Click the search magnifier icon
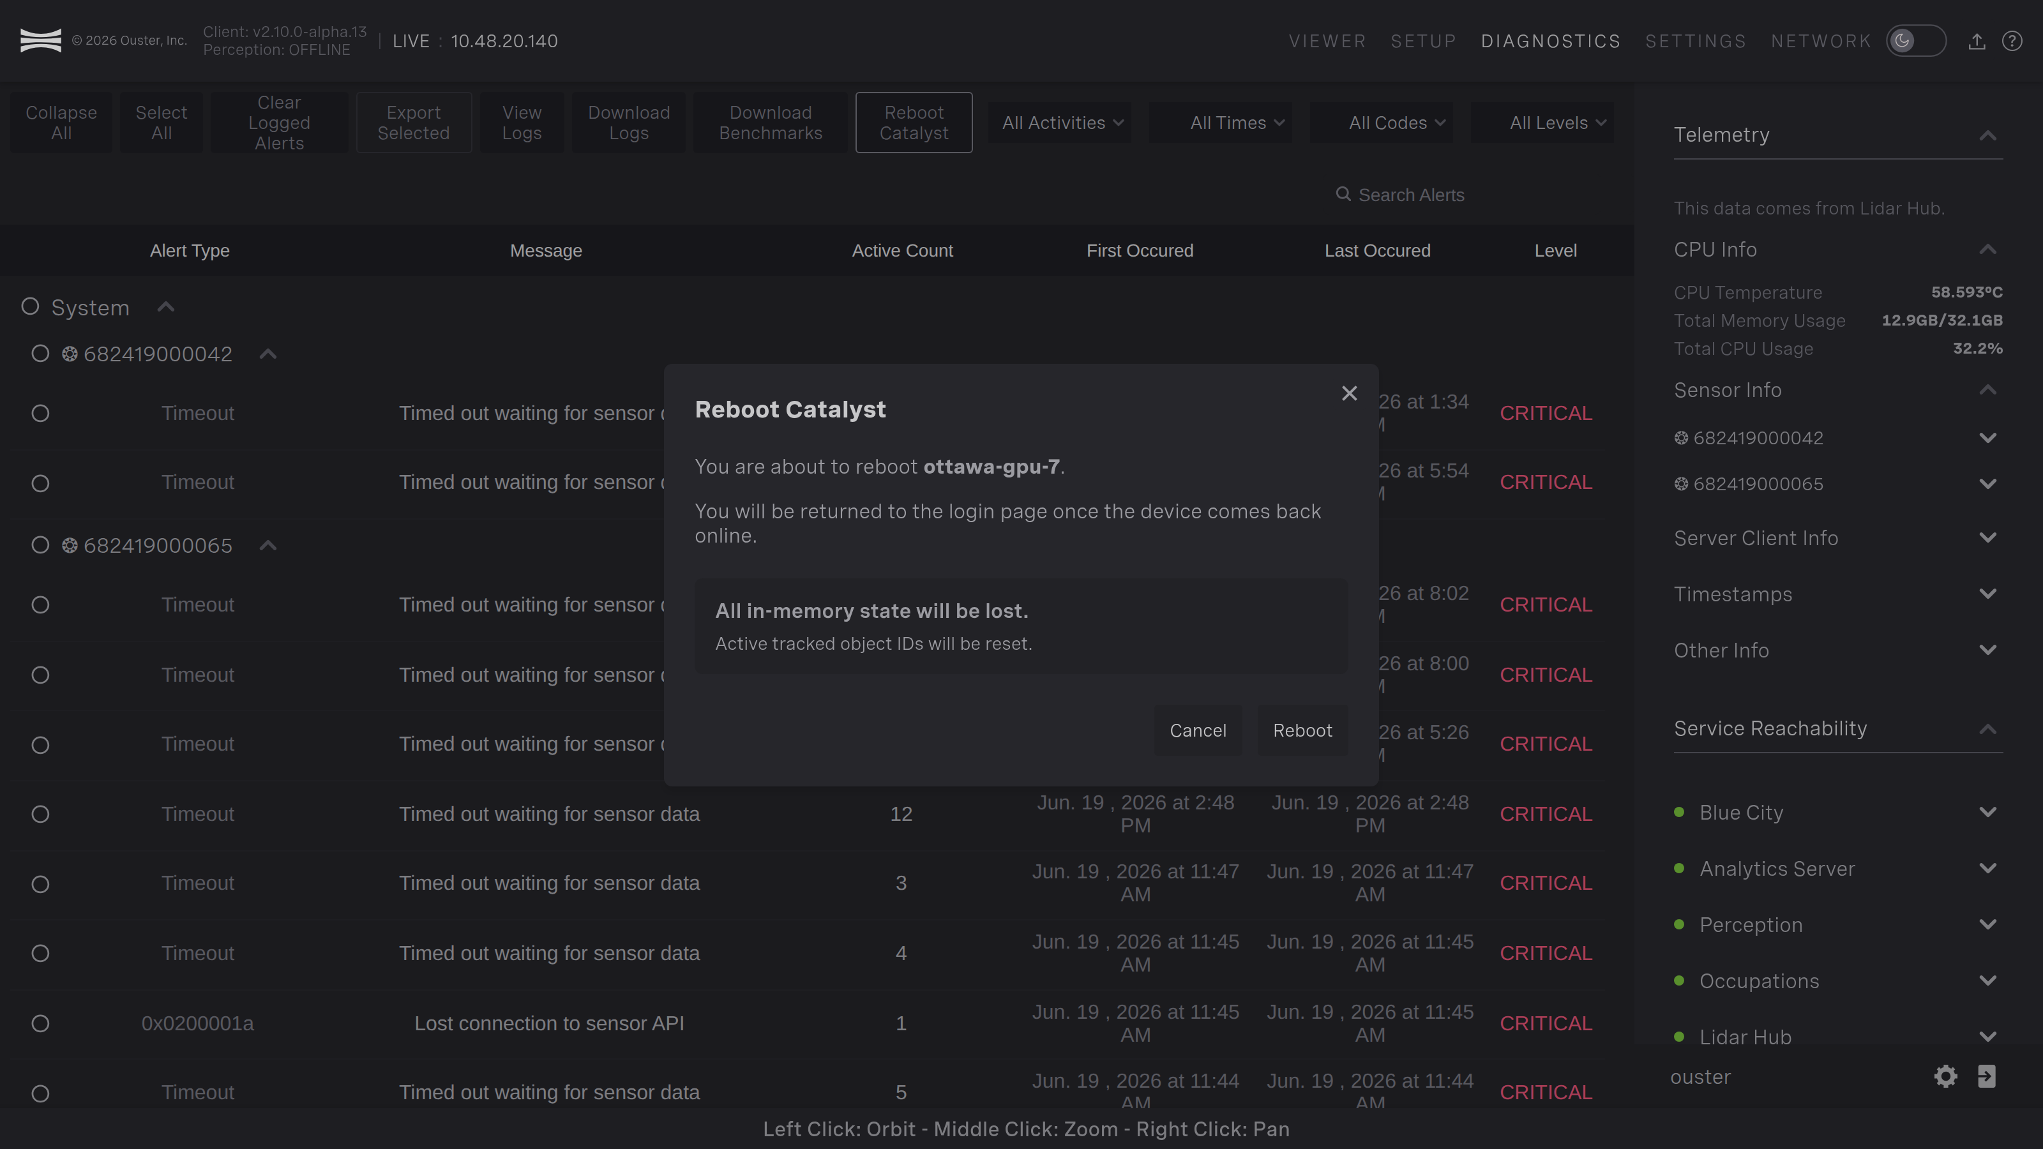This screenshot has height=1149, width=2043. [1343, 194]
